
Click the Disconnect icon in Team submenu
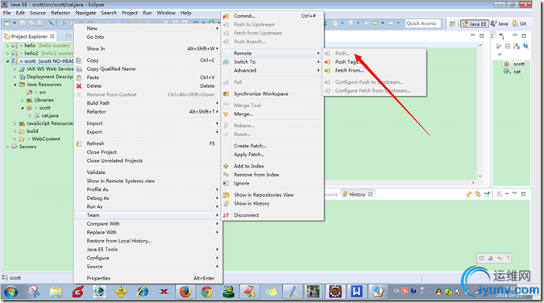pos(226,215)
